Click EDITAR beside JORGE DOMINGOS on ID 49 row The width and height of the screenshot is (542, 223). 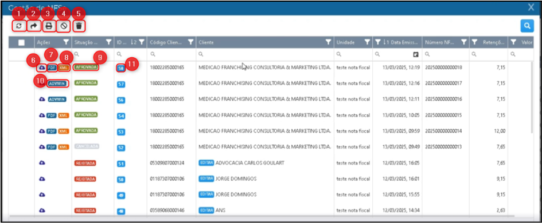tap(206, 194)
